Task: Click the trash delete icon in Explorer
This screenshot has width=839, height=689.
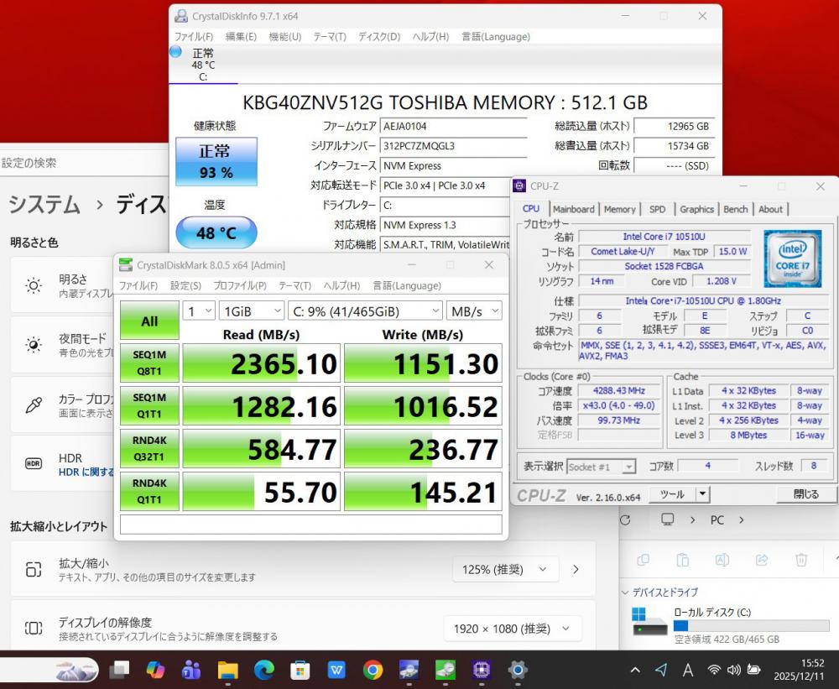Action: (x=801, y=560)
